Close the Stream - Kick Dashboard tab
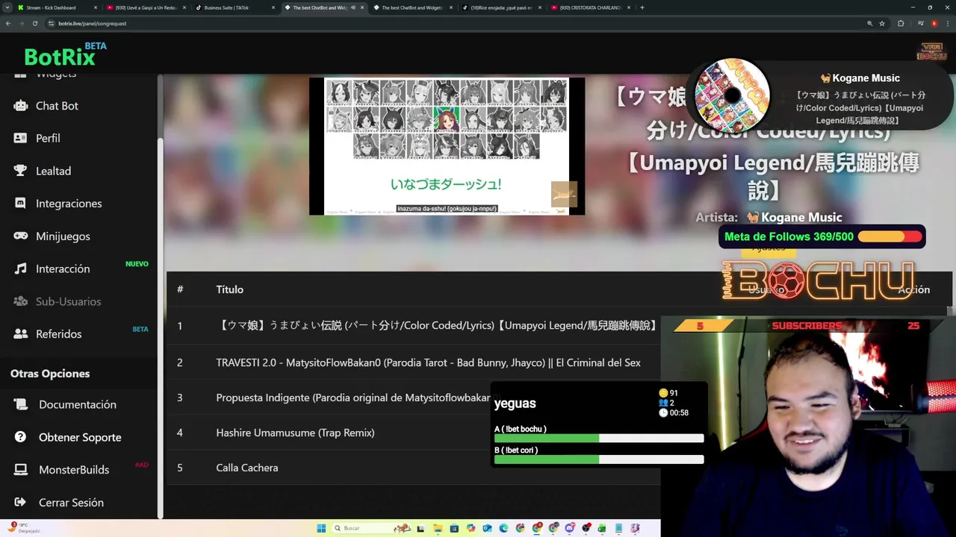 [x=96, y=7]
